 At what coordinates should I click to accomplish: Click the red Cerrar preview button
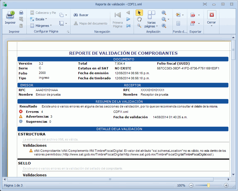pyautogui.click(x=211, y=15)
